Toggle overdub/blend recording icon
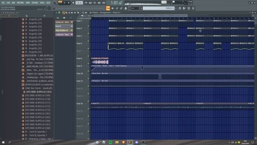 tap(99, 3)
